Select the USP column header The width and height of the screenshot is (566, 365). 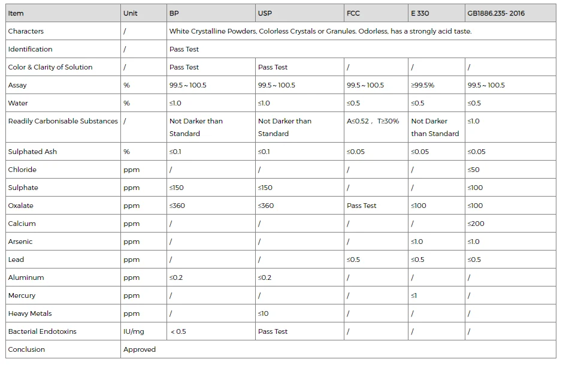(299, 13)
